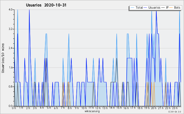Click the y-axis value '2.4'

tap(10, 48)
